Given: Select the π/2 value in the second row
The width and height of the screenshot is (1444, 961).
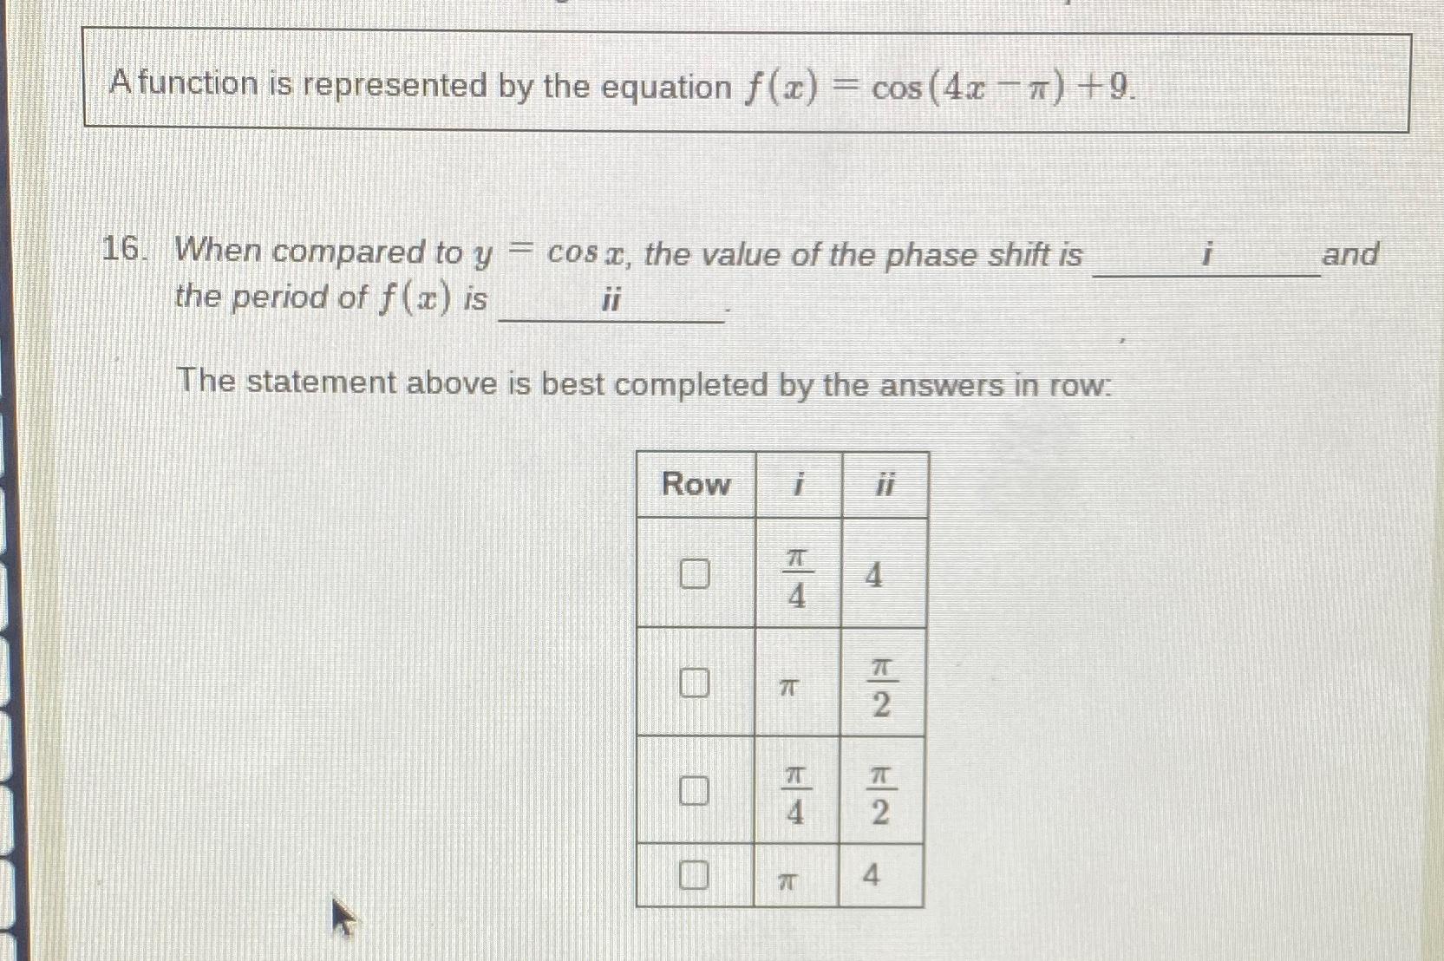Looking at the screenshot, I should click(x=881, y=685).
